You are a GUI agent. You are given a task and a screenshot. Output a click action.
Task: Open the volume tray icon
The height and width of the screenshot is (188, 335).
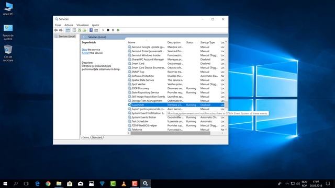click(x=298, y=183)
